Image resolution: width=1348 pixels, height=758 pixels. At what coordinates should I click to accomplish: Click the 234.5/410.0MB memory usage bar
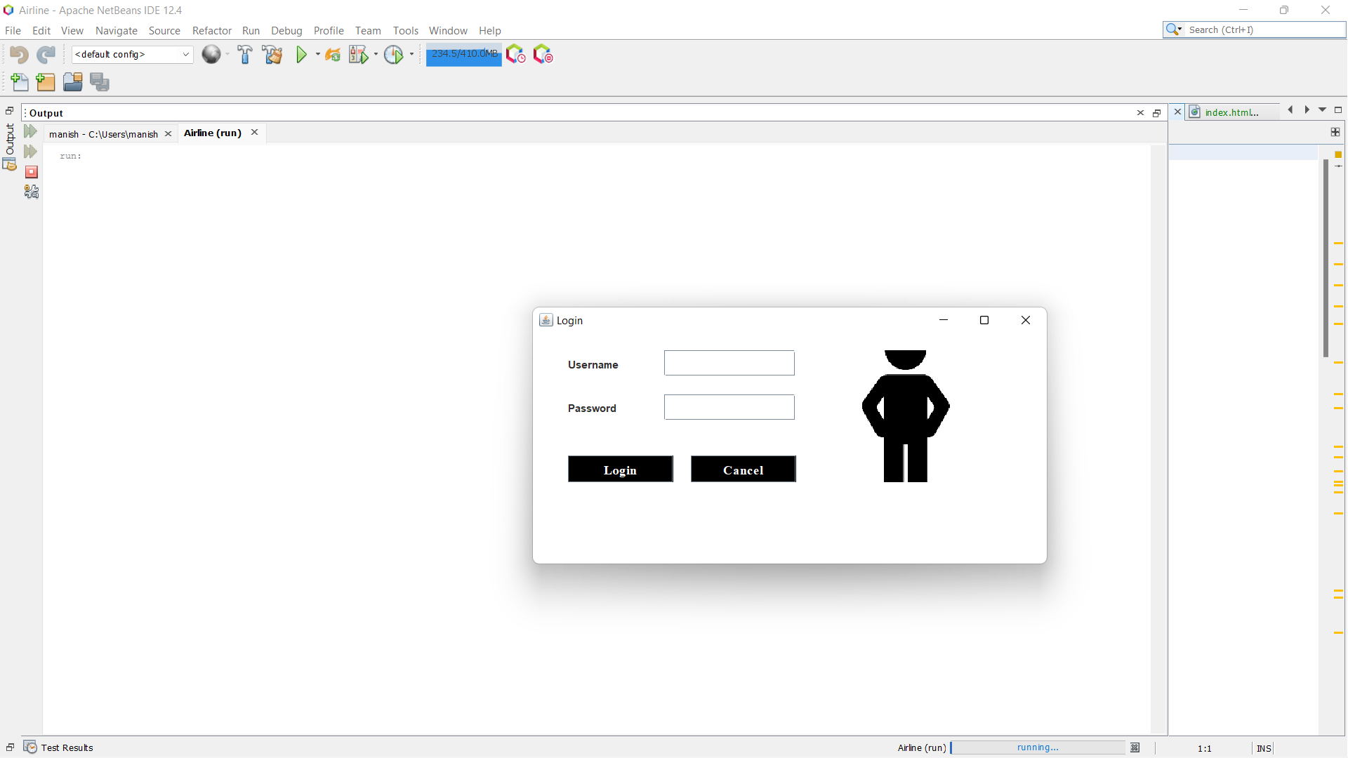tap(463, 54)
